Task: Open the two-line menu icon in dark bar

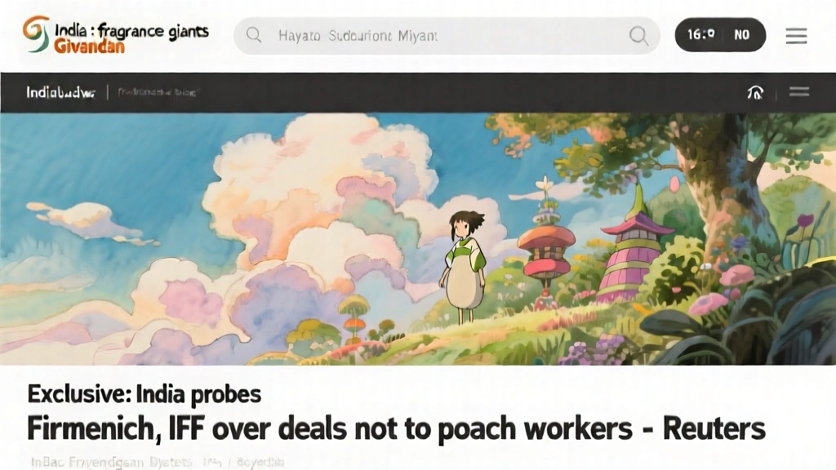Action: click(x=799, y=91)
